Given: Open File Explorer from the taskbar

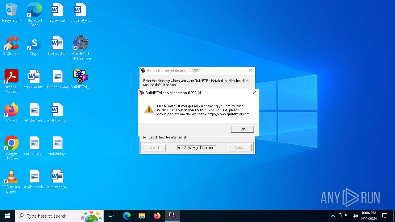Looking at the screenshot, I should point(142,216).
